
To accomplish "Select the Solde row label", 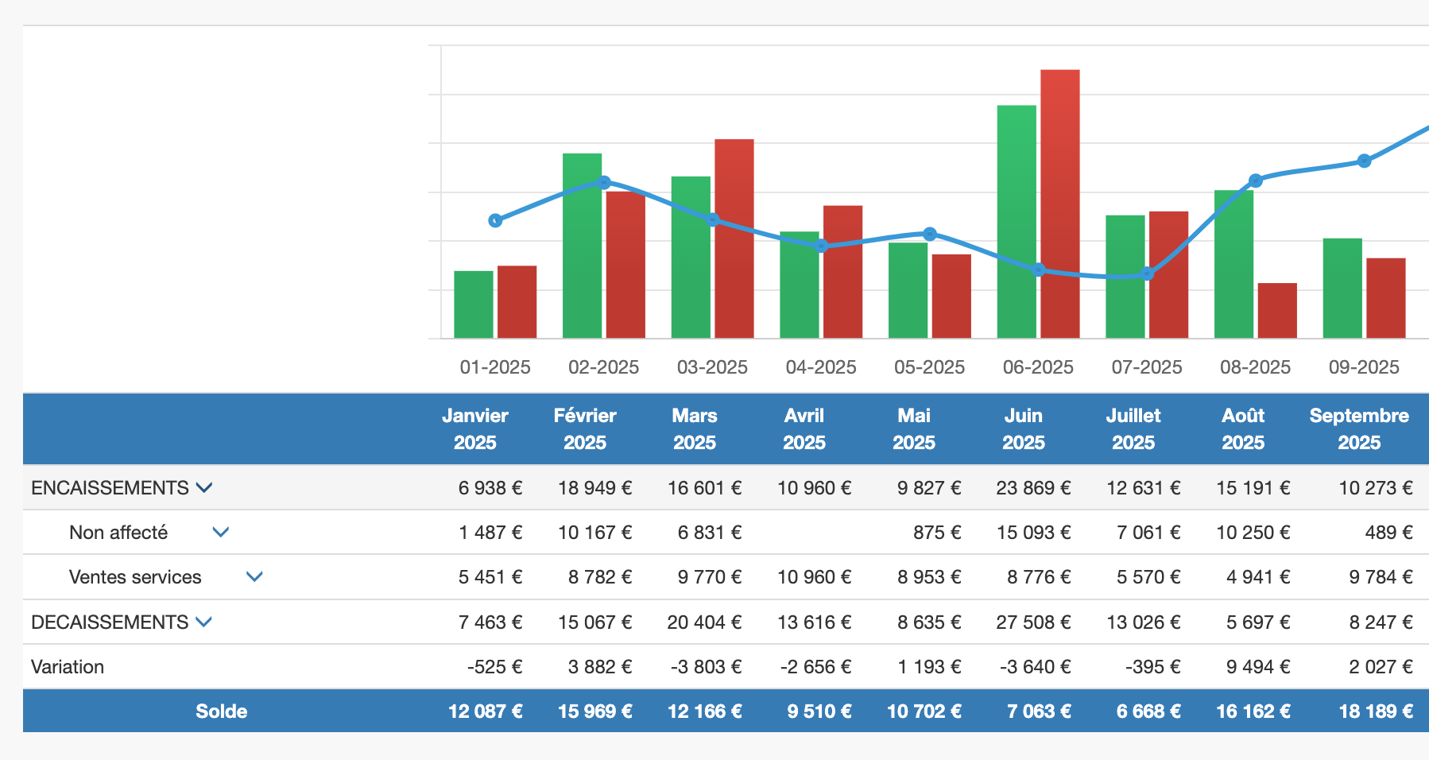I will (223, 712).
